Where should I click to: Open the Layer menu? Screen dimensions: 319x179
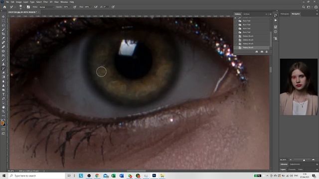(26, 2)
